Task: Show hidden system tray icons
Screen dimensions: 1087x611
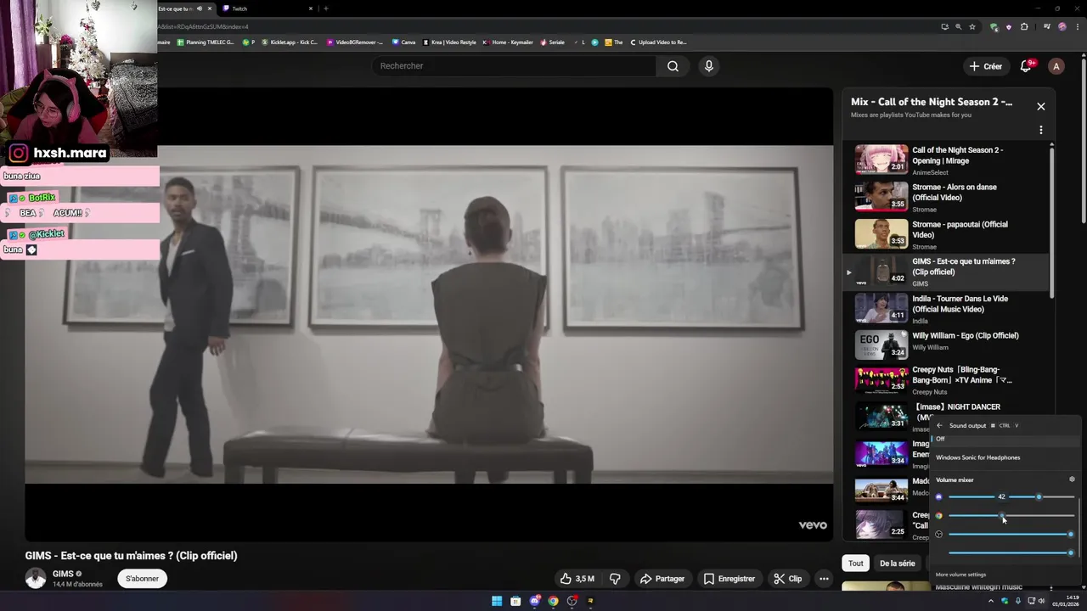Action: [991, 601]
